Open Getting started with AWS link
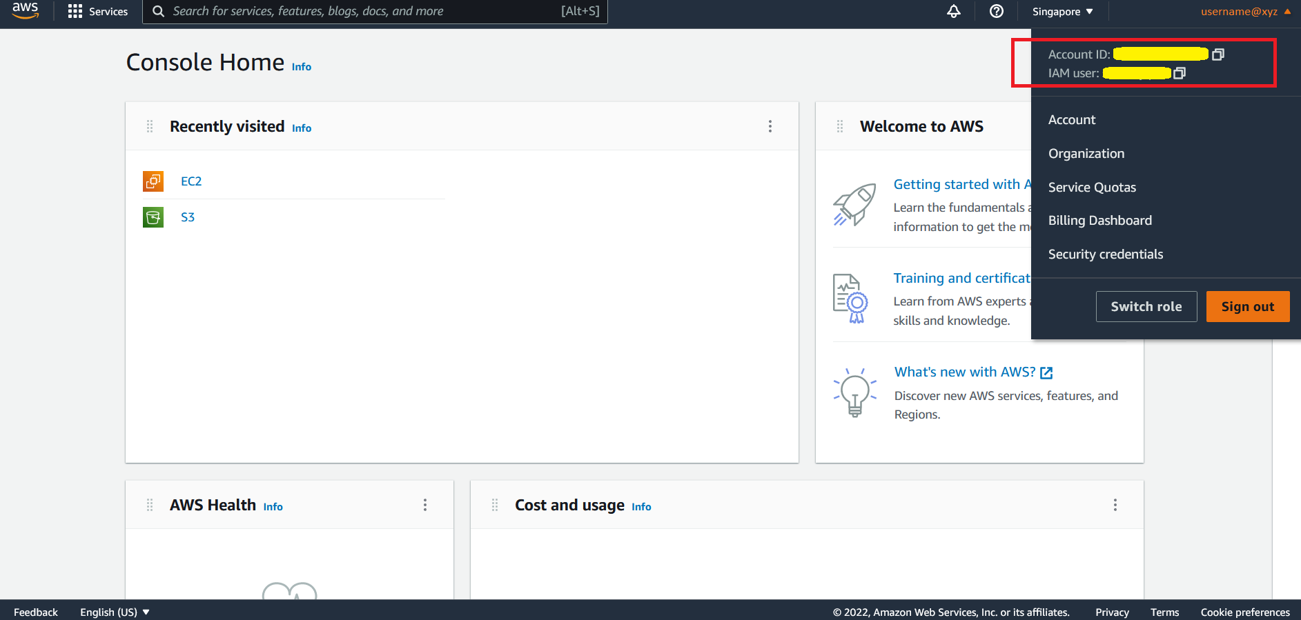 [962, 184]
